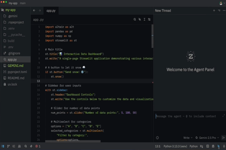226x150 pixels.
Task: Click the edit prediction icon near Python label
Action: tap(202, 146)
